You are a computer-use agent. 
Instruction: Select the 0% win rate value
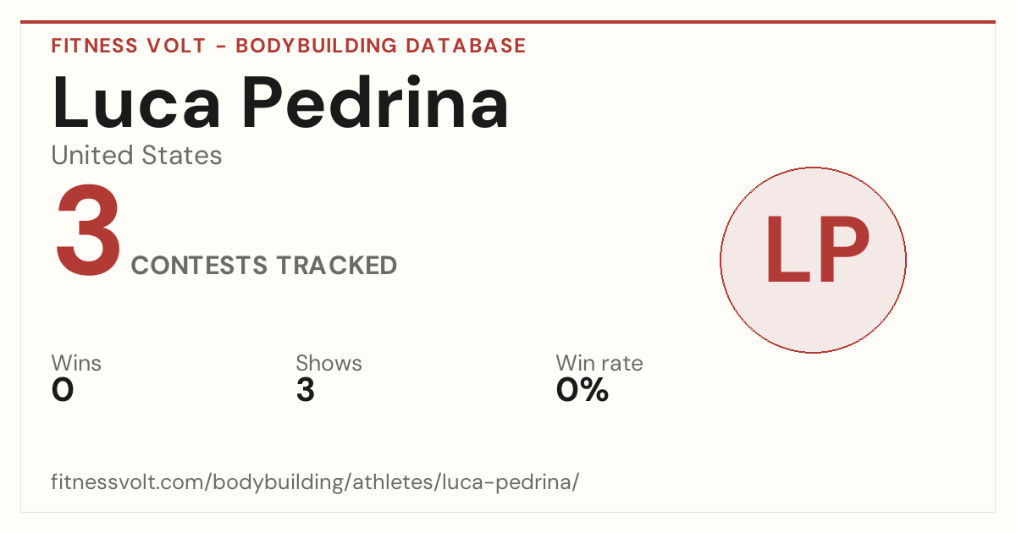coord(583,390)
